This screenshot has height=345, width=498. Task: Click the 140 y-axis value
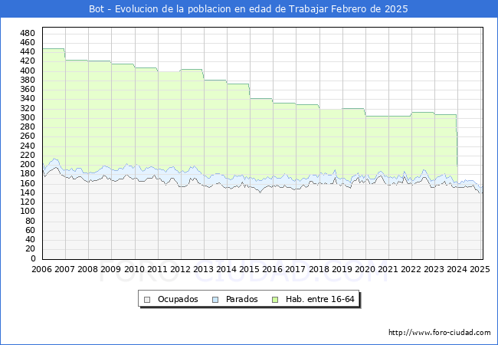pos(28,193)
